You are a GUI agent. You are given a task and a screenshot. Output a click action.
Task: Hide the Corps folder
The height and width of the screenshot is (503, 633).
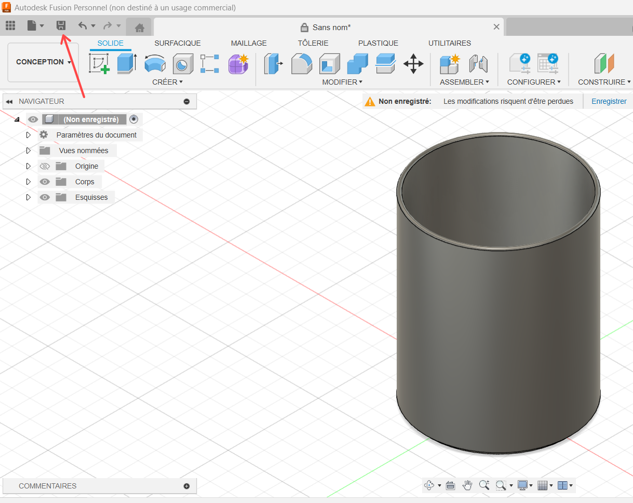45,182
